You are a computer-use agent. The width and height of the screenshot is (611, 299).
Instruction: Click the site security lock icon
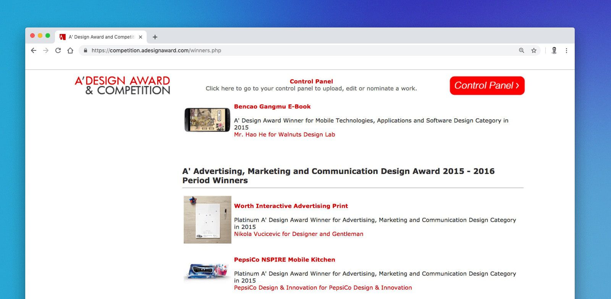85,50
